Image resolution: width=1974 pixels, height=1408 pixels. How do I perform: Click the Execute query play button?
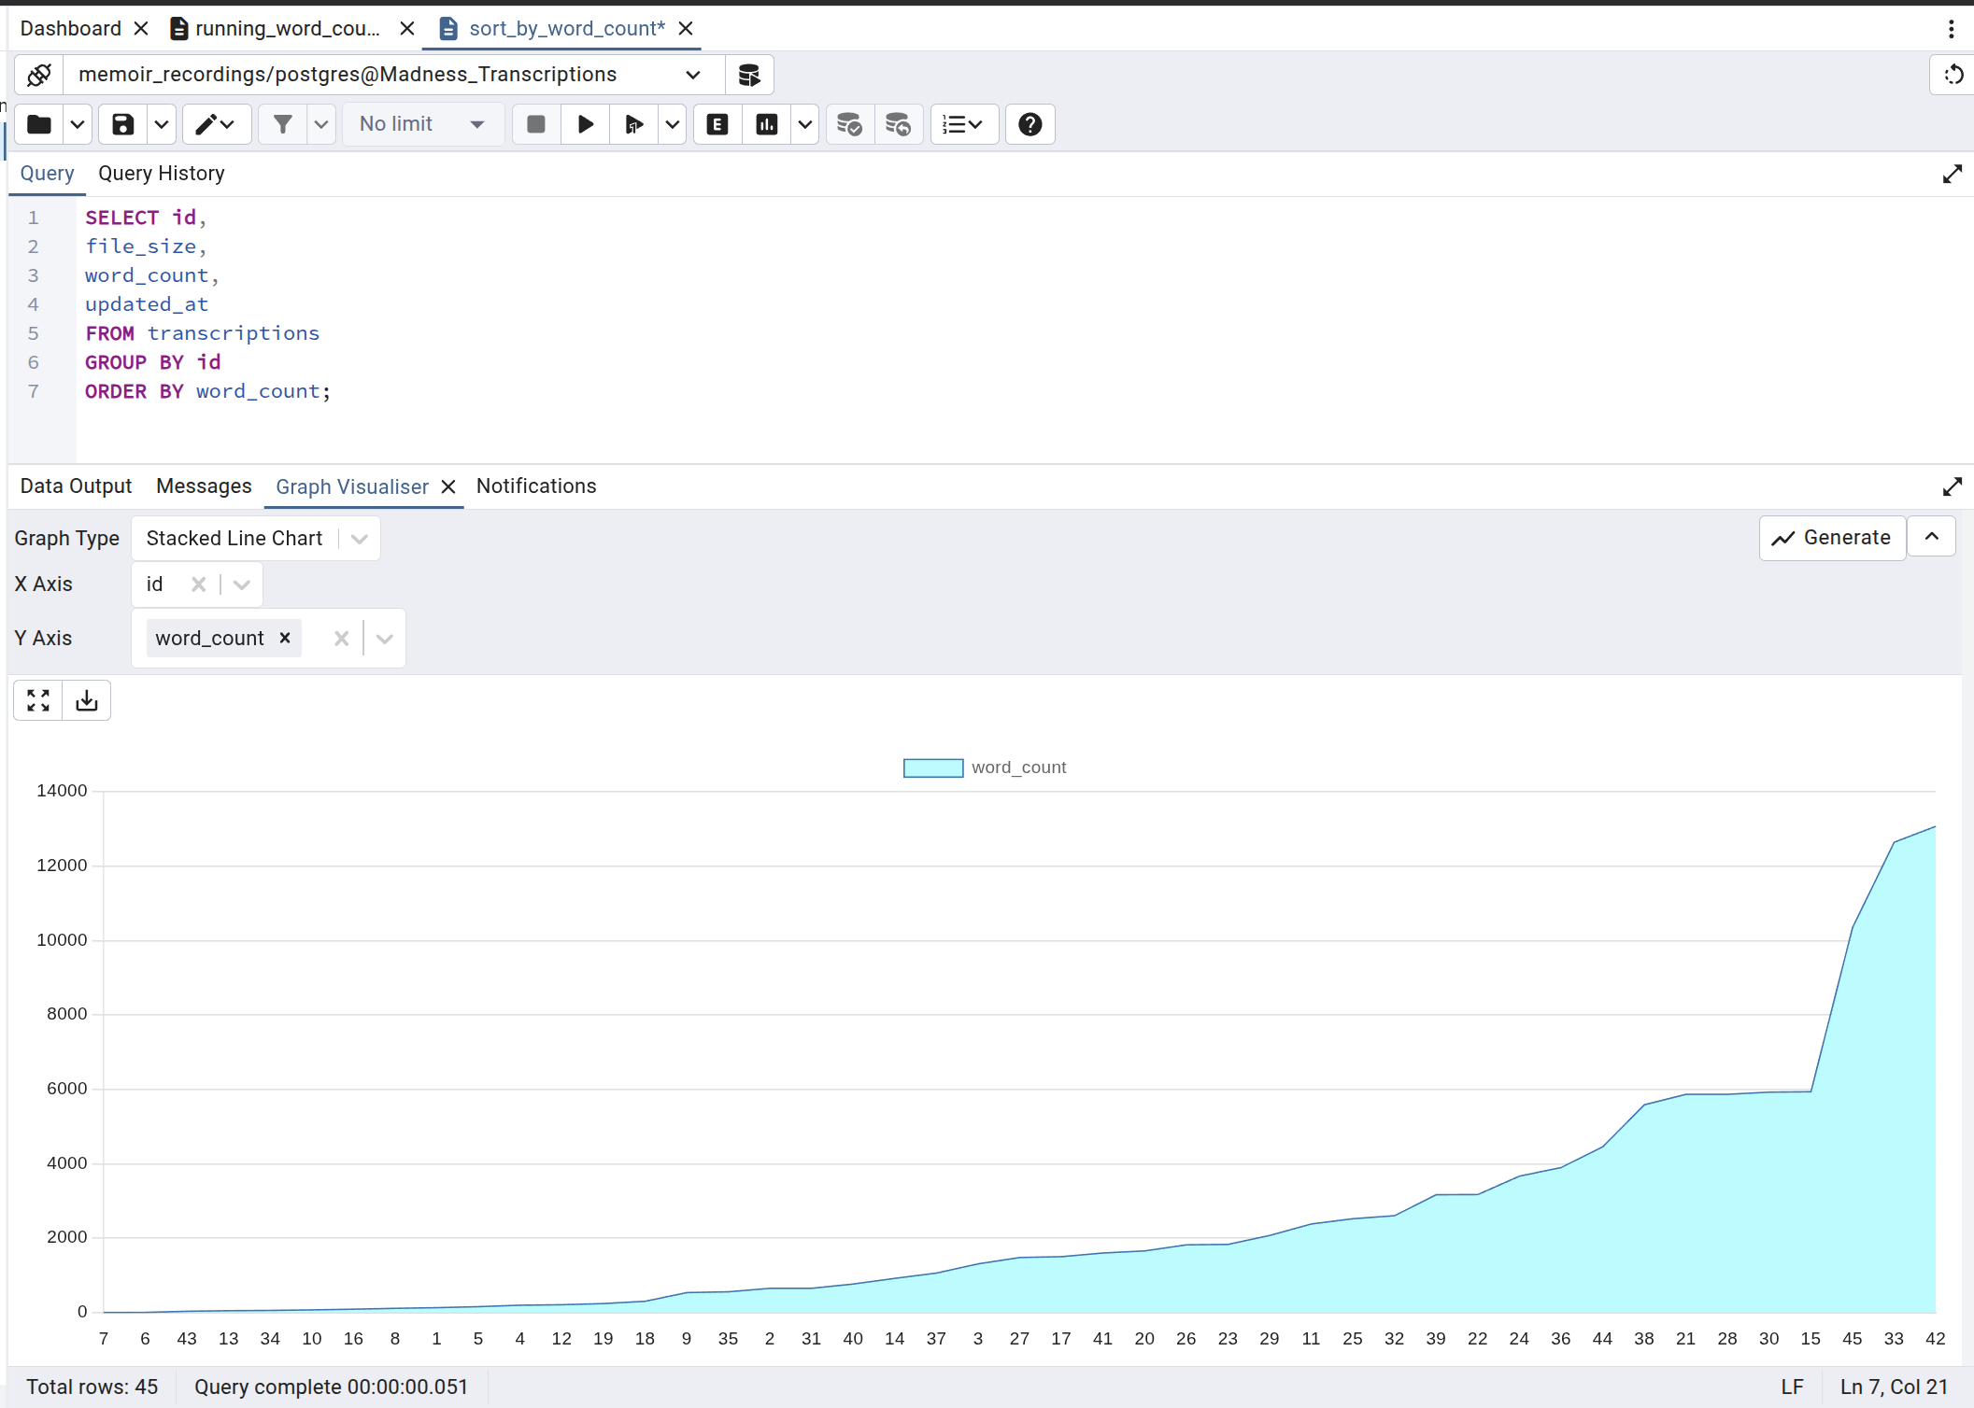click(586, 124)
